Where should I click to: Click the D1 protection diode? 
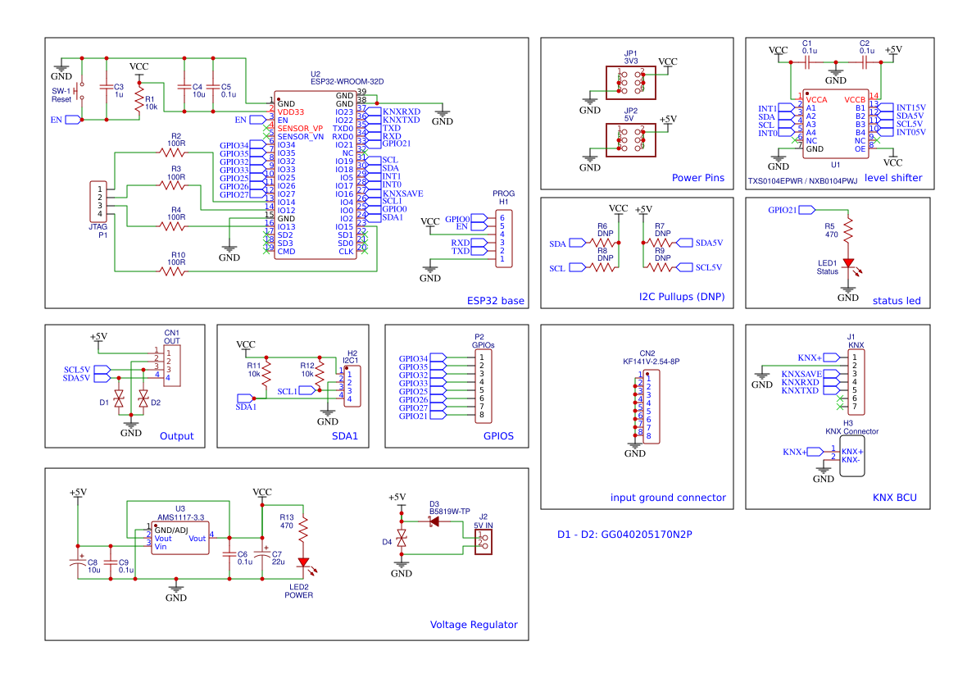pyautogui.click(x=119, y=399)
